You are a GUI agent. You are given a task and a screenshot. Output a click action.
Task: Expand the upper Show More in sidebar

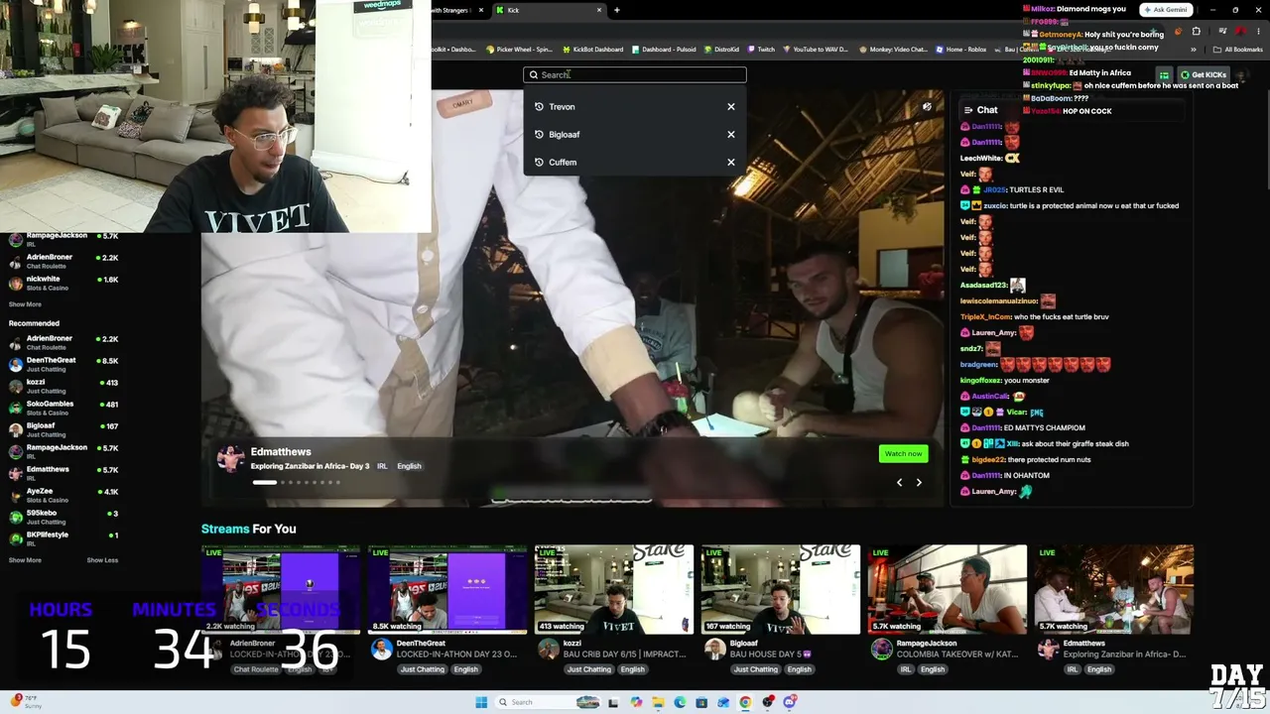[25, 304]
